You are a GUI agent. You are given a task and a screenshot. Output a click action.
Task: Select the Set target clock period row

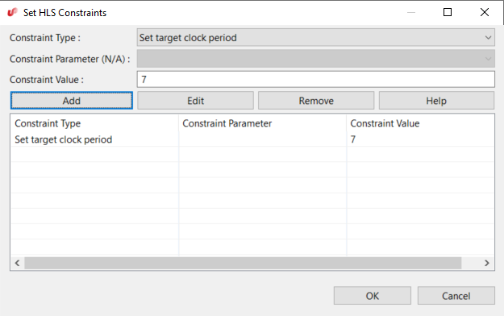[x=252, y=139]
